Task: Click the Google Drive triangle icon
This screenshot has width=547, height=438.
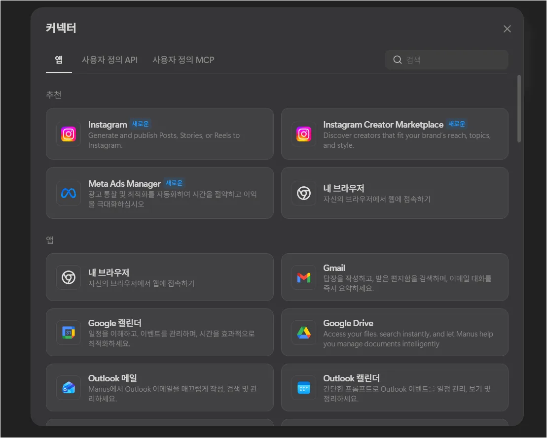Action: click(303, 333)
